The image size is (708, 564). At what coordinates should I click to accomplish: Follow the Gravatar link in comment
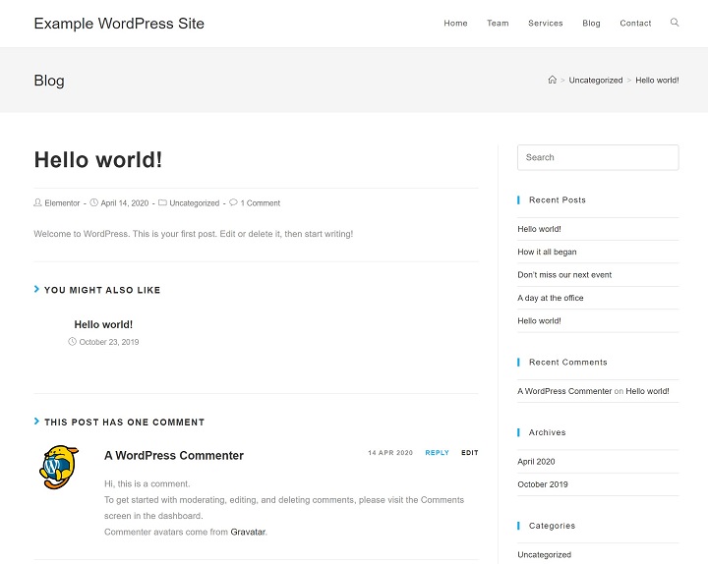coord(248,532)
